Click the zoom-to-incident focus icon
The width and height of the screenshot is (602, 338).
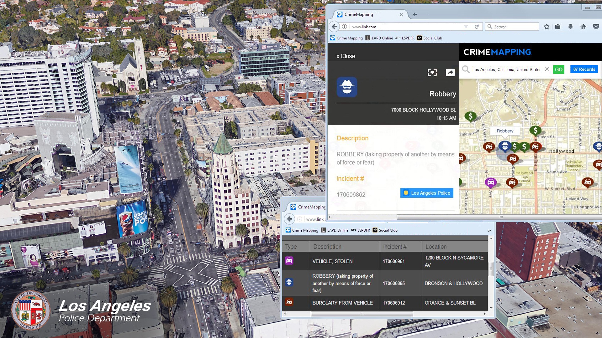(432, 73)
